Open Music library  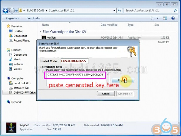[17, 59]
